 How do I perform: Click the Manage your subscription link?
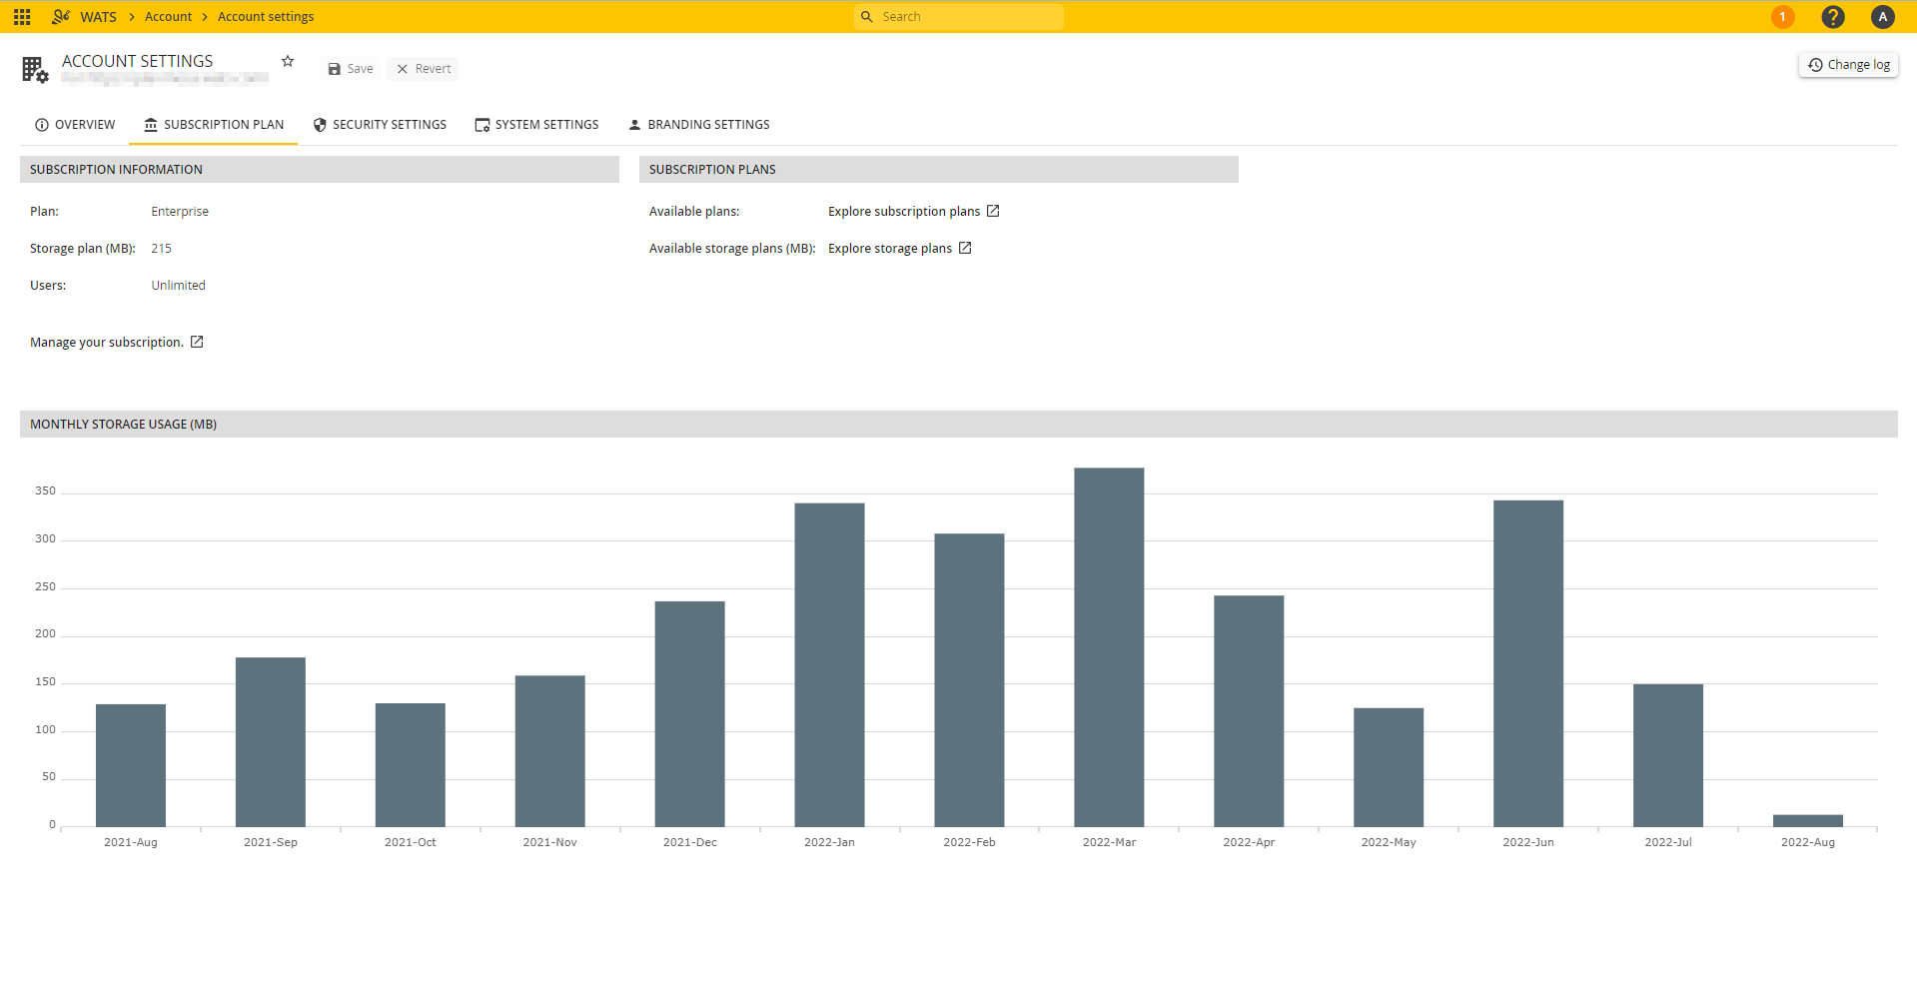point(107,343)
